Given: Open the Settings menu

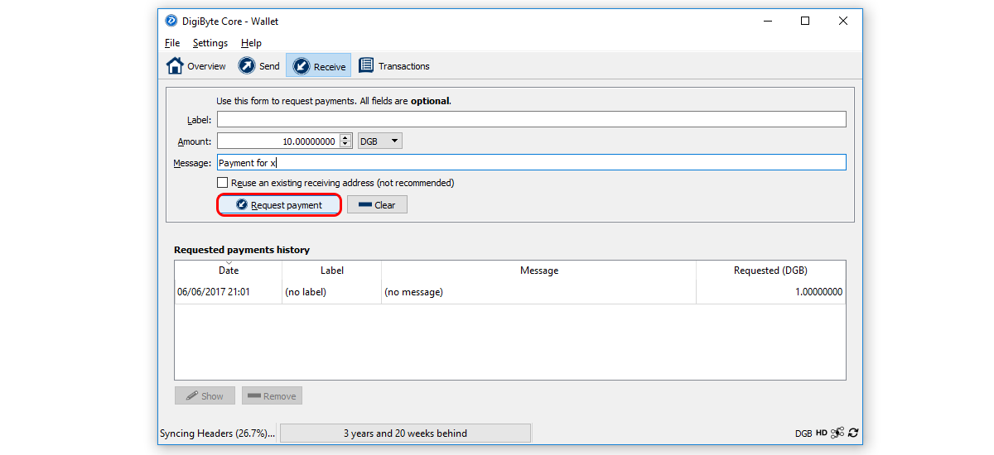Looking at the screenshot, I should [210, 43].
